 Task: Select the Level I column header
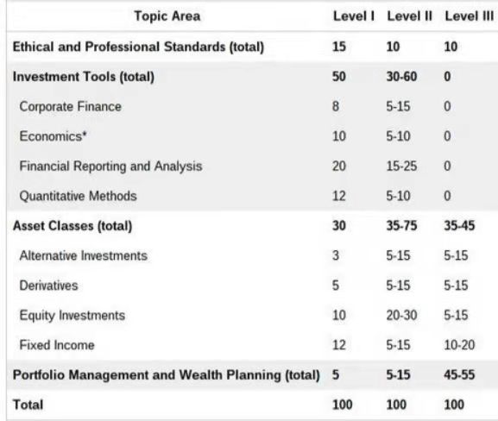(x=354, y=16)
